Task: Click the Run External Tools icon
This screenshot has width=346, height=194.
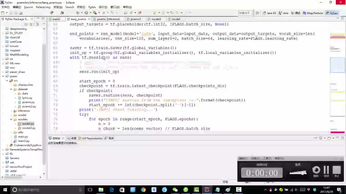Action: pyautogui.click(x=95, y=13)
